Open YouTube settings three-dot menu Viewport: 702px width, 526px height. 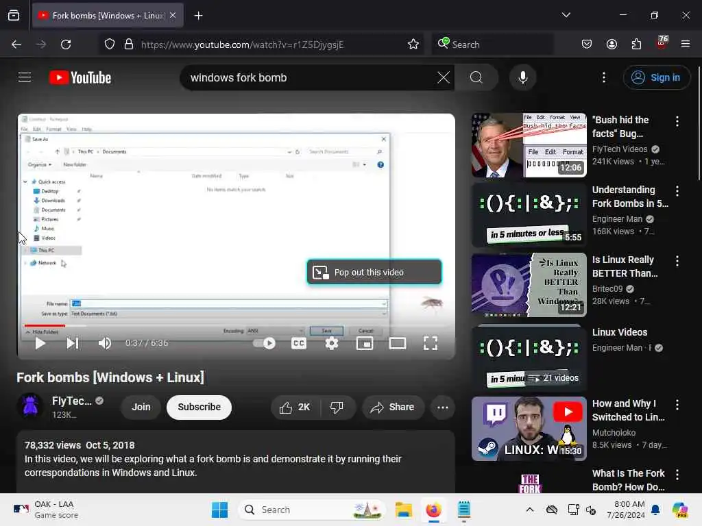(604, 77)
